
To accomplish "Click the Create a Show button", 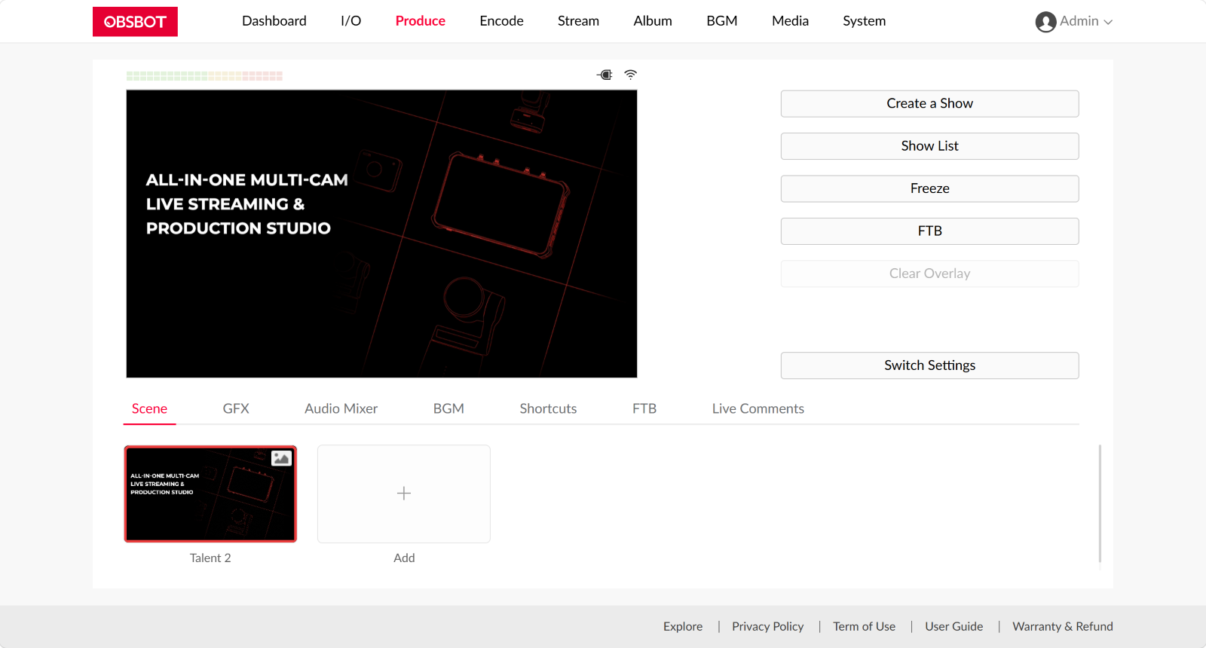I will click(x=929, y=104).
